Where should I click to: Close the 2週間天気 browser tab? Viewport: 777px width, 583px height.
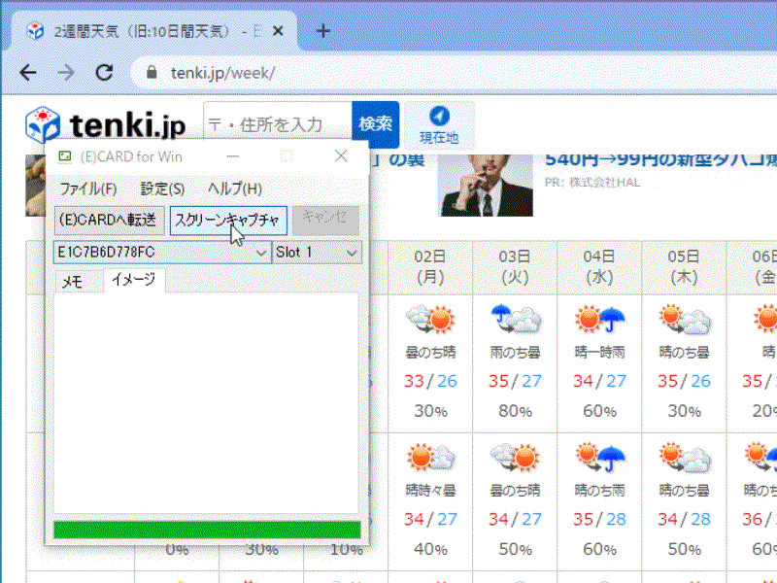[278, 31]
